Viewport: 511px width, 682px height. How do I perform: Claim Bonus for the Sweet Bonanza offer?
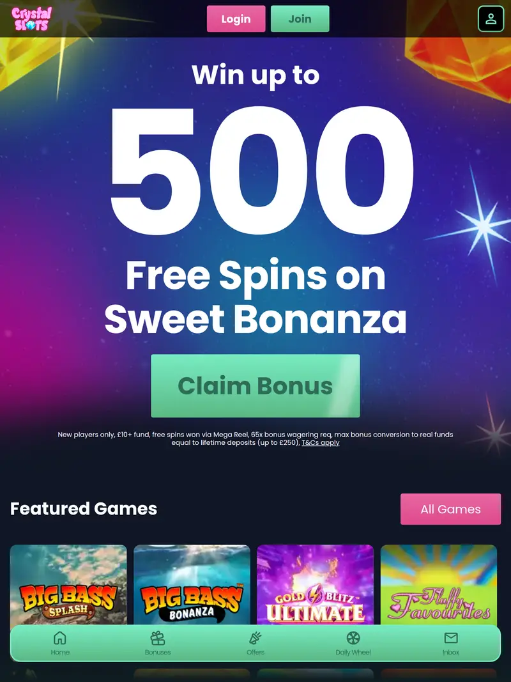[255, 385]
